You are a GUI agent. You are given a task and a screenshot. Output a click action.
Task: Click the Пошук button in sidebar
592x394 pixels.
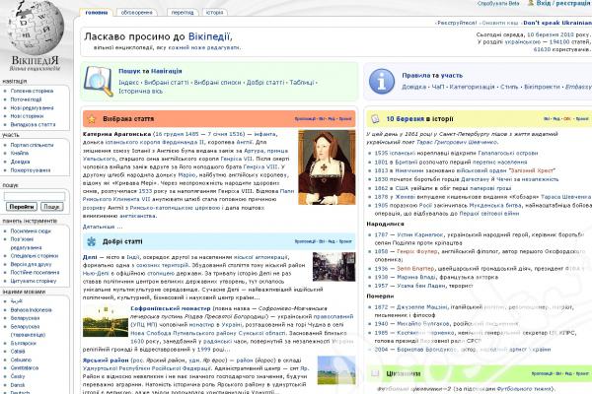click(51, 207)
